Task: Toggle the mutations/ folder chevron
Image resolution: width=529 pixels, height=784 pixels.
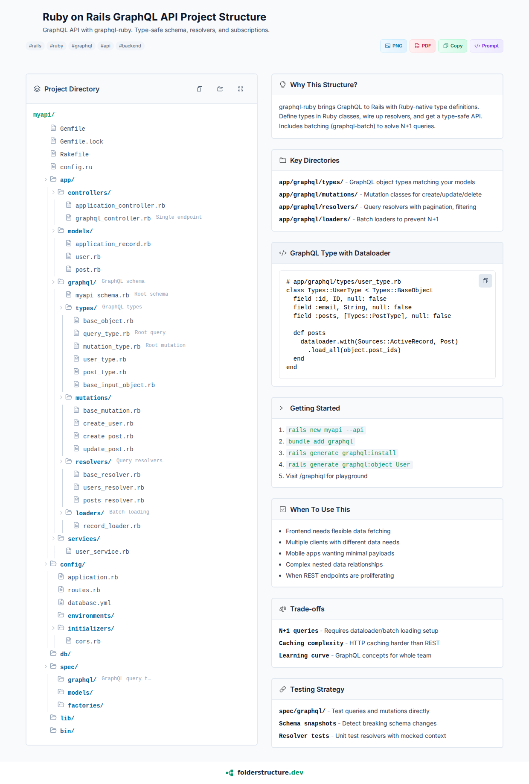Action: pos(61,397)
